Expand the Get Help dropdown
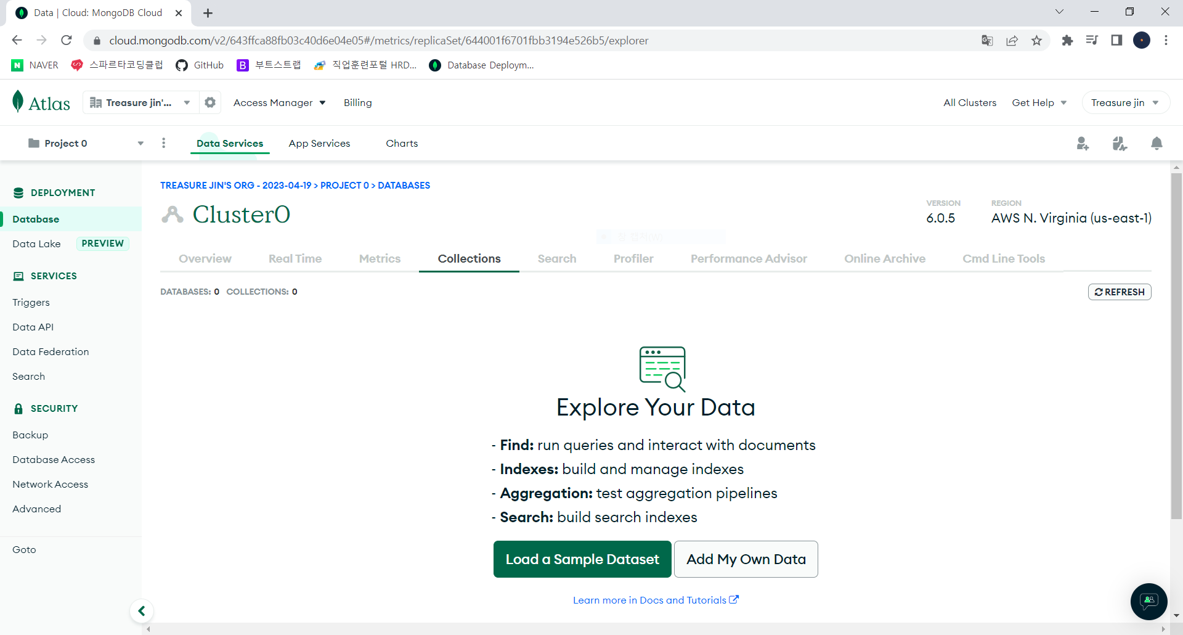The image size is (1183, 635). click(x=1039, y=103)
